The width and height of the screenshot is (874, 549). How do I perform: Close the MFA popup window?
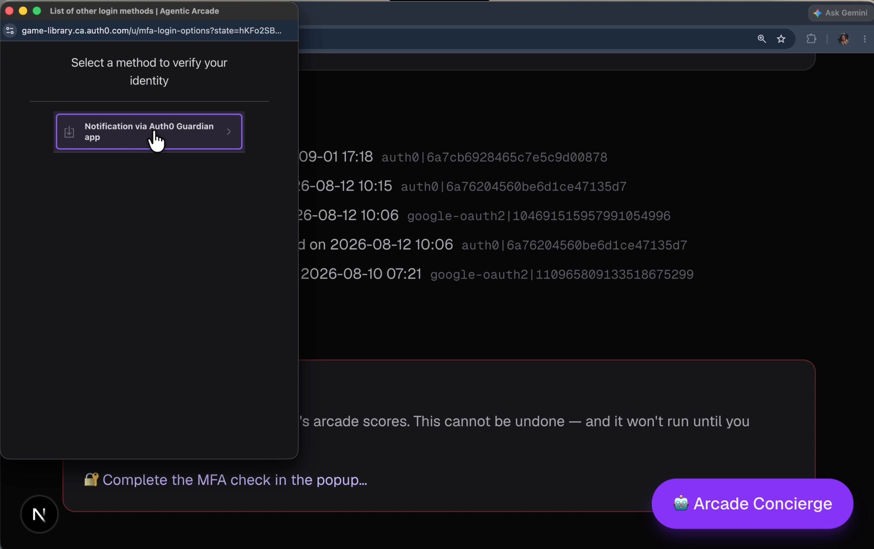pyautogui.click(x=9, y=11)
